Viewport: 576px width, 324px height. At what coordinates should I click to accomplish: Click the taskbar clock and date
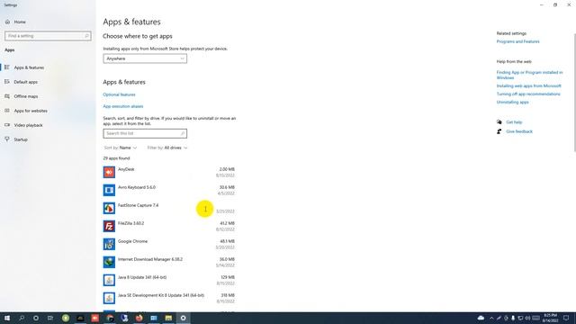[550, 318]
